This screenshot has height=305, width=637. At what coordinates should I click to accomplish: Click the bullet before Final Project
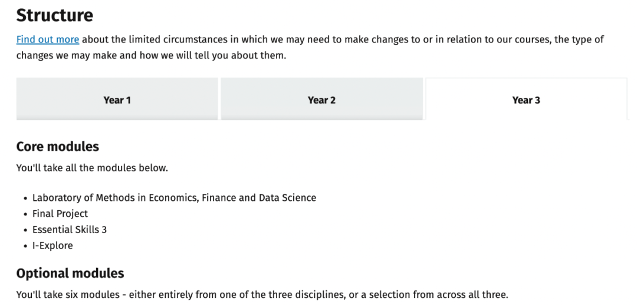click(x=25, y=214)
